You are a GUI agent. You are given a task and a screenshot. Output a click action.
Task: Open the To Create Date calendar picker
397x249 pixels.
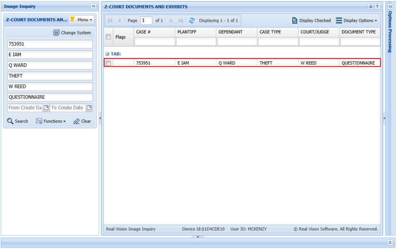(89, 107)
